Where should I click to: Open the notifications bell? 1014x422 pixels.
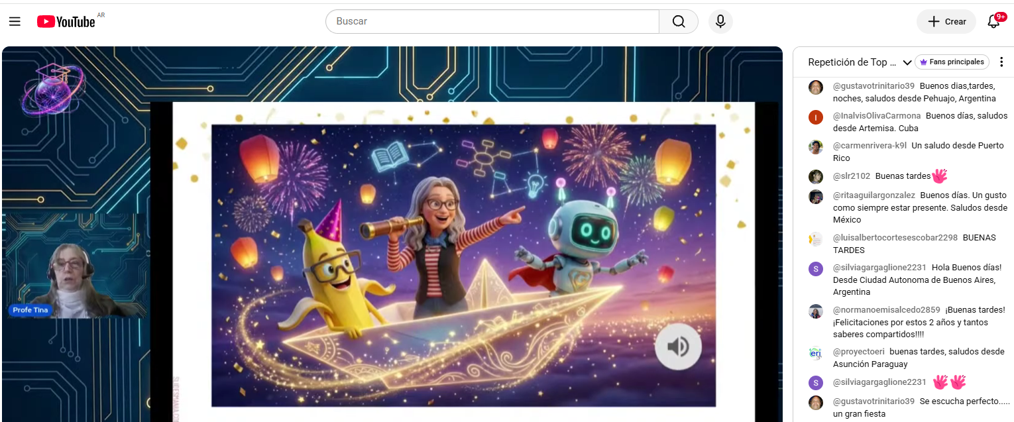pyautogui.click(x=993, y=21)
